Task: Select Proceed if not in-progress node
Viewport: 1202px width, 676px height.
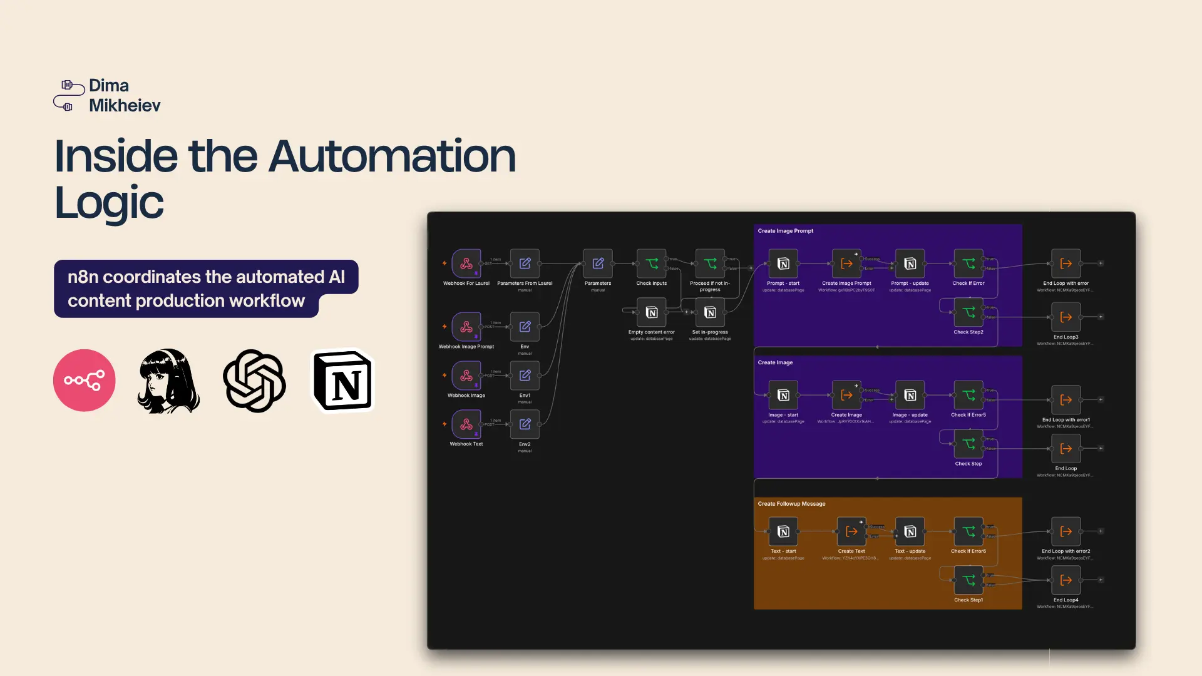Action: click(710, 264)
